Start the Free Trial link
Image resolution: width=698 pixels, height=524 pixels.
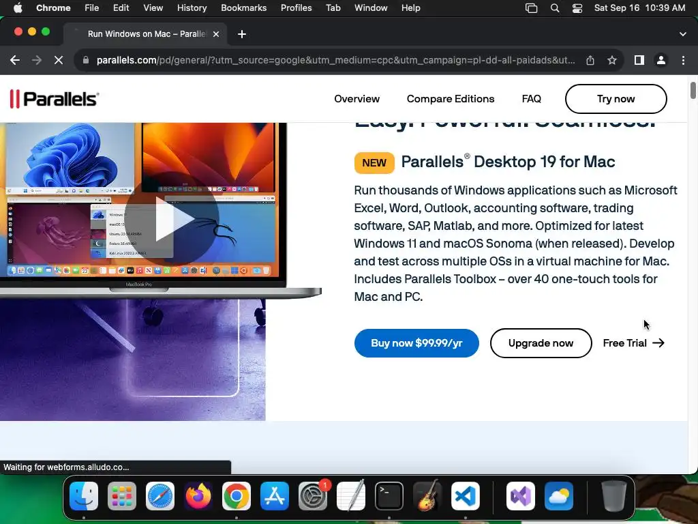[633, 343]
